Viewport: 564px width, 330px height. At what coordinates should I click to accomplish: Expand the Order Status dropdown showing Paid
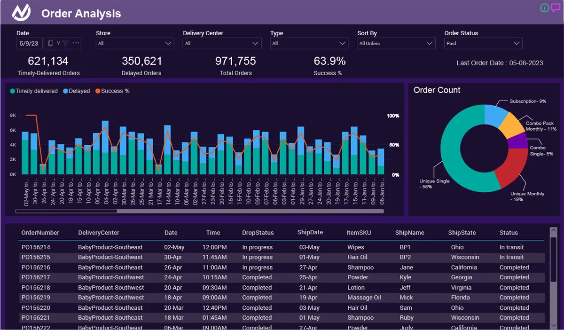click(483, 43)
